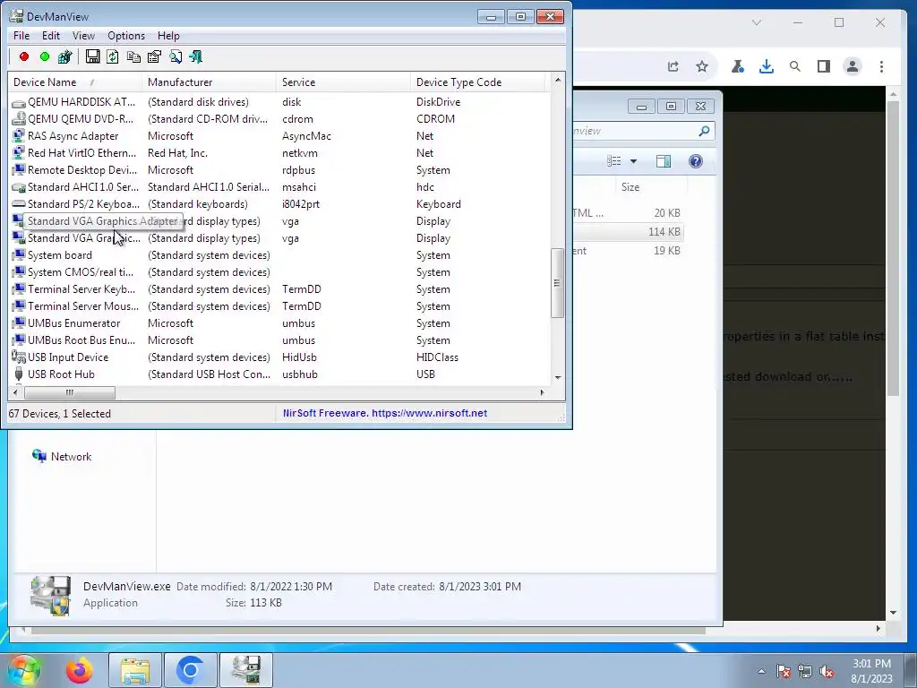The height and width of the screenshot is (688, 917).
Task: Open the Explorer change view dropdown arrow
Action: 633,161
